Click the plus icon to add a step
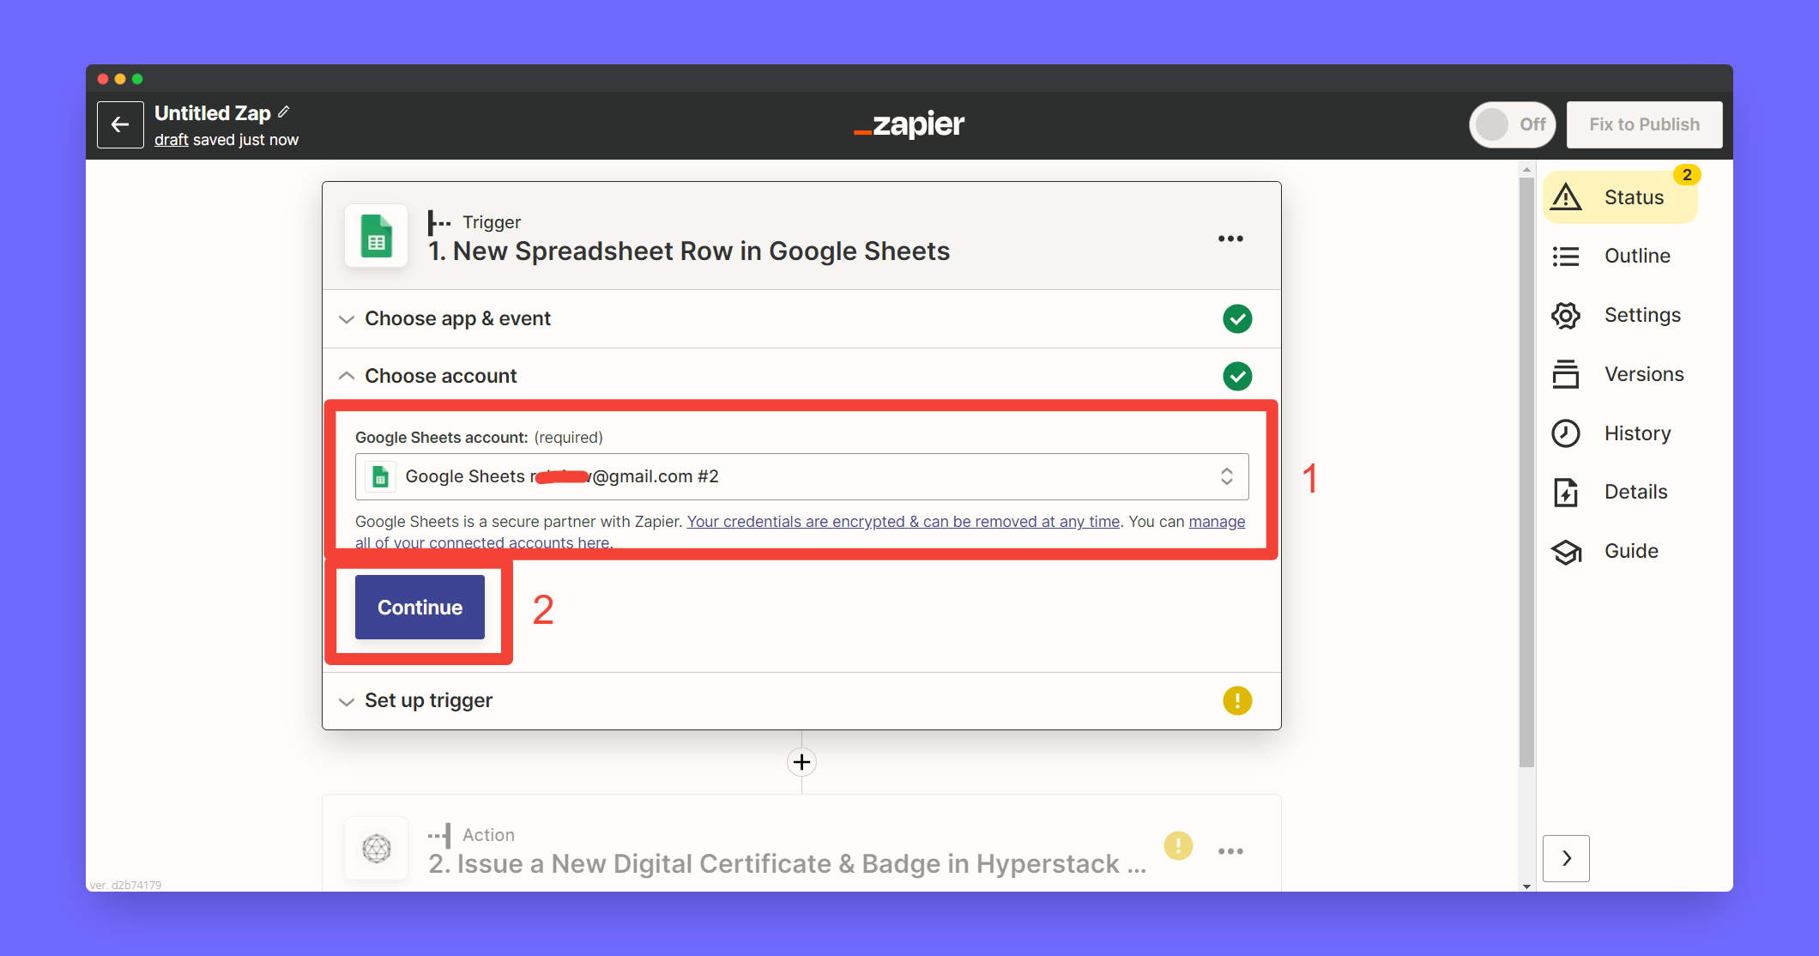Screen dimensions: 1819x956 coord(801,762)
